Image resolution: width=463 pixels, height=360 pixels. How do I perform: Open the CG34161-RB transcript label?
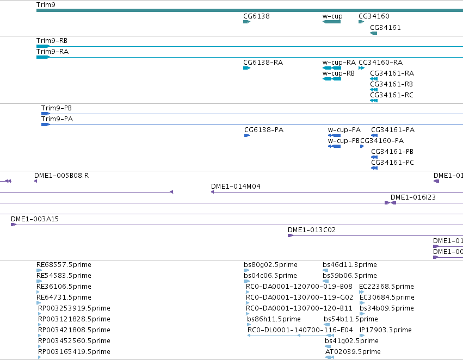391,84
